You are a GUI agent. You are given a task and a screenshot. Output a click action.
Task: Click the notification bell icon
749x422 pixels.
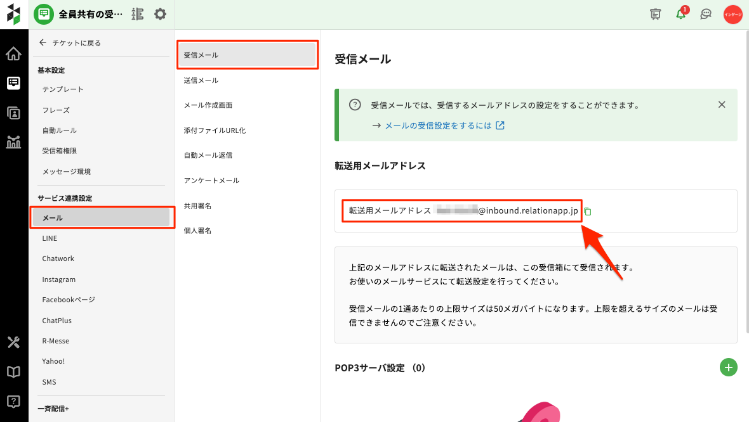click(x=680, y=14)
